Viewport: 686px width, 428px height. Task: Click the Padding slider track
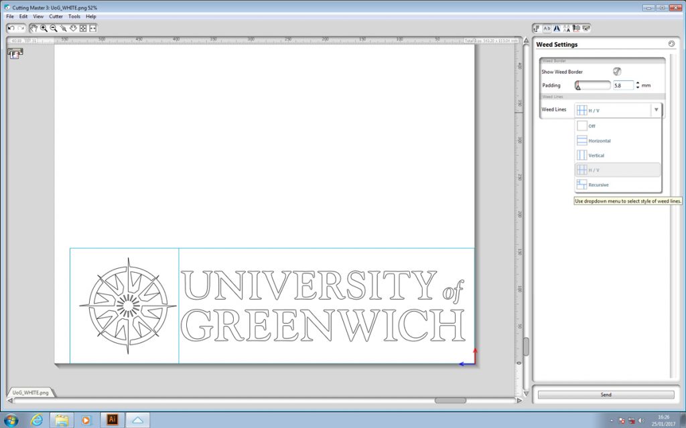(593, 86)
